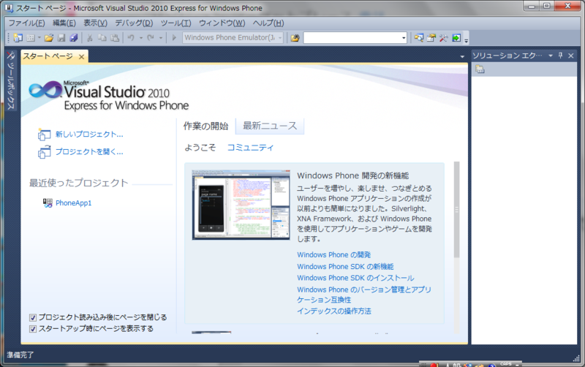This screenshot has height=367, width=585.
Task: Click the Copy toolbar icon
Action: pyautogui.click(x=102, y=38)
